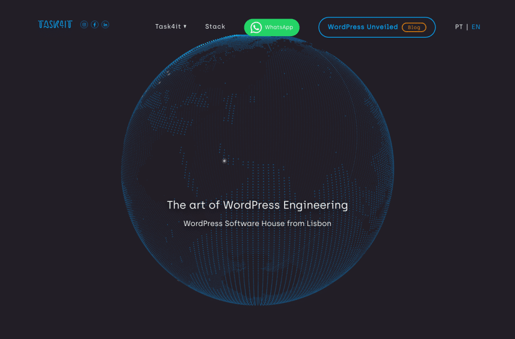Click the Task4IT logo

(55, 25)
